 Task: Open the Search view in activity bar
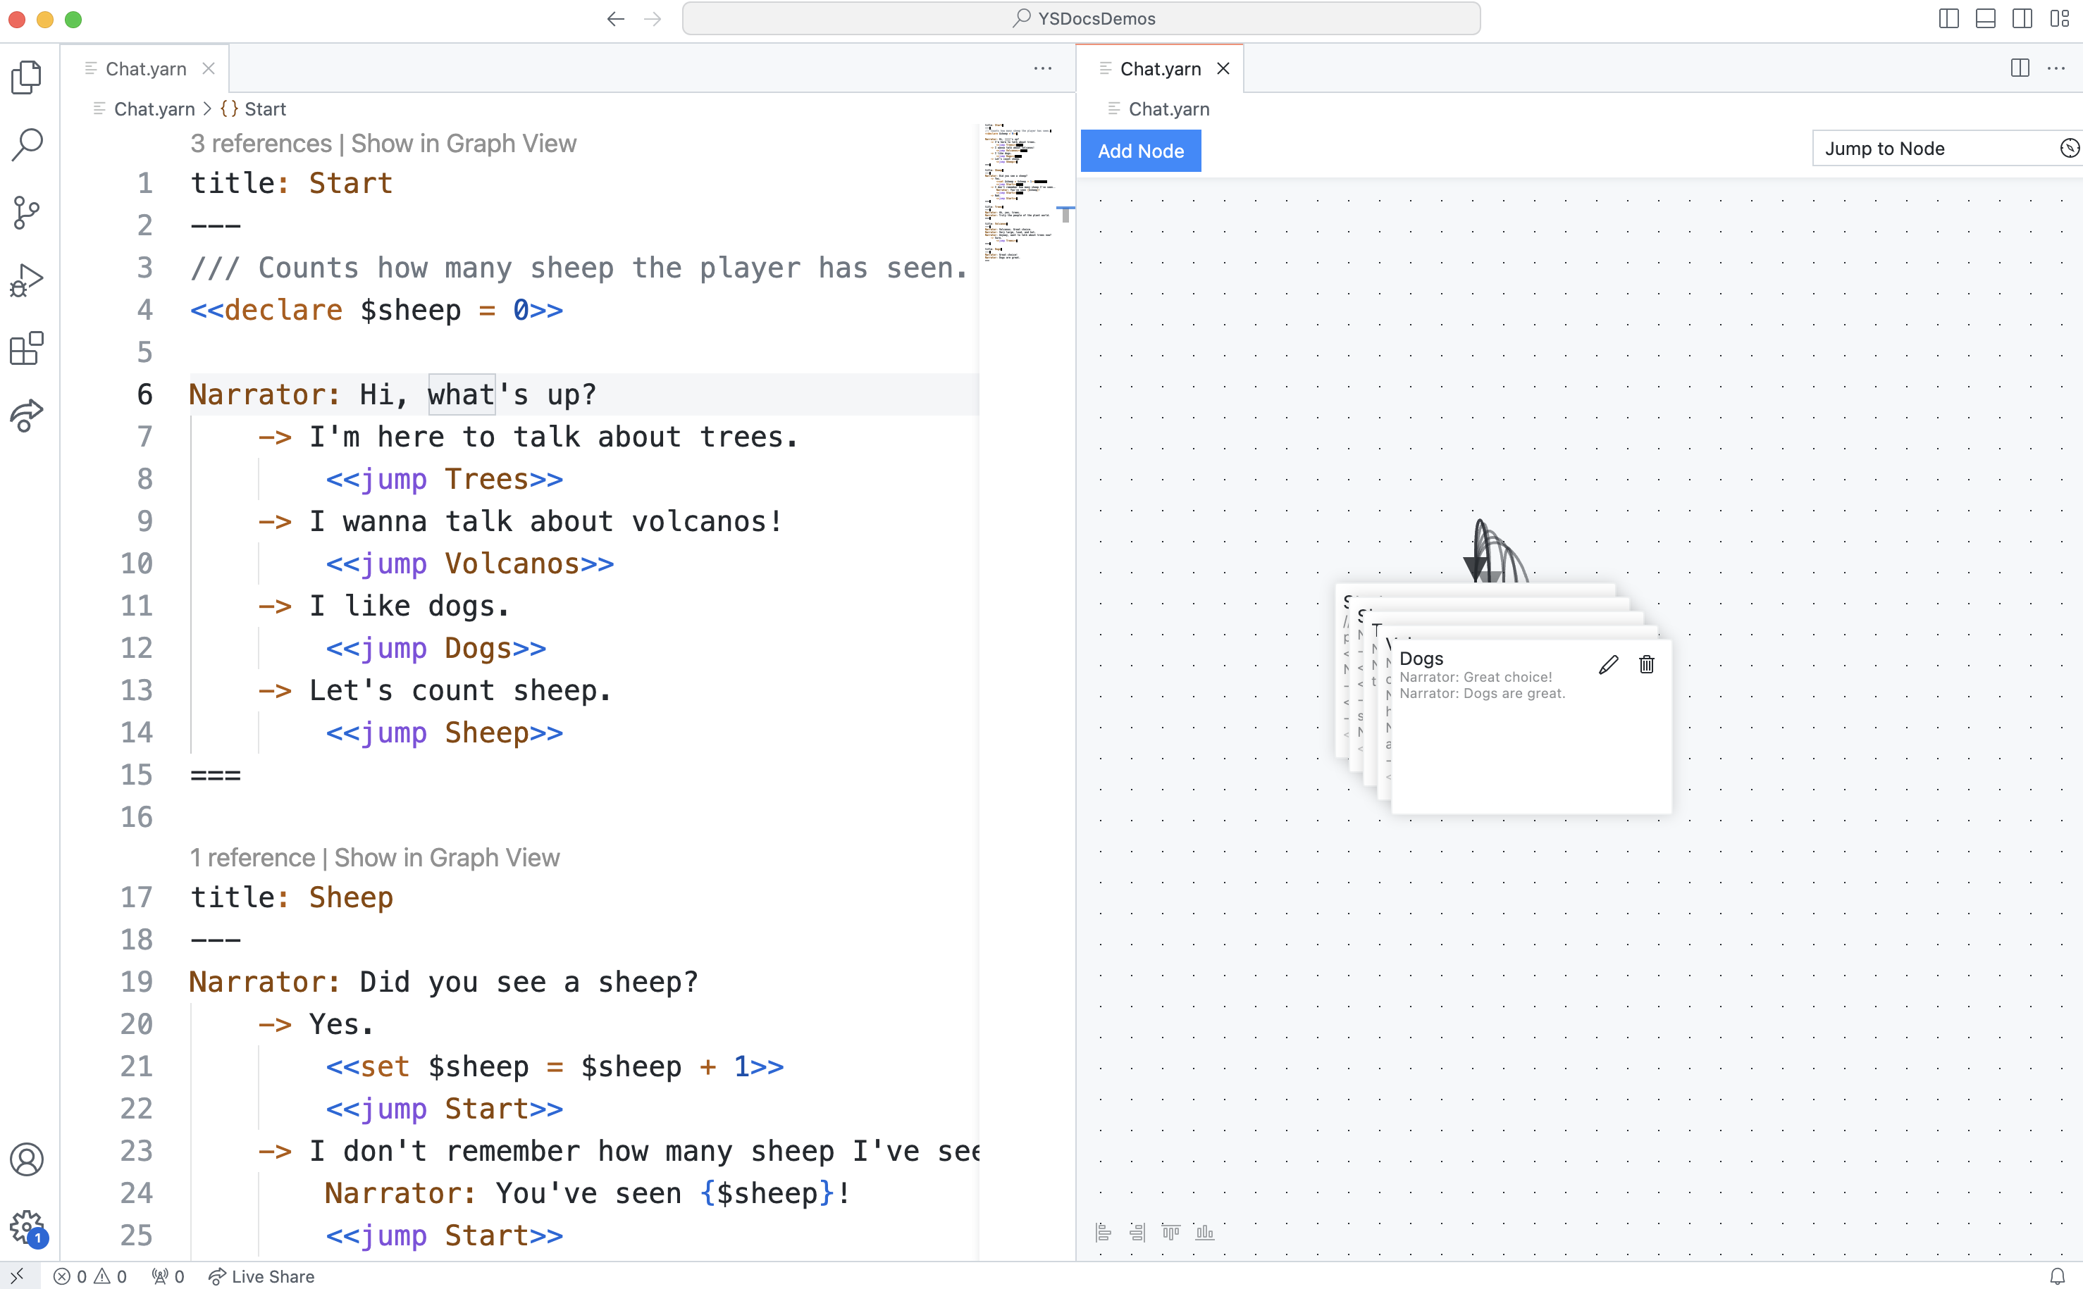[x=27, y=145]
